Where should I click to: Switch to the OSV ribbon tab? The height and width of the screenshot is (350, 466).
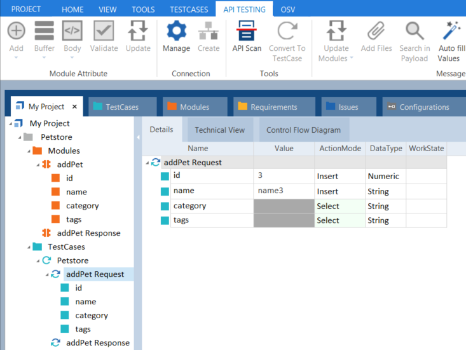point(288,10)
